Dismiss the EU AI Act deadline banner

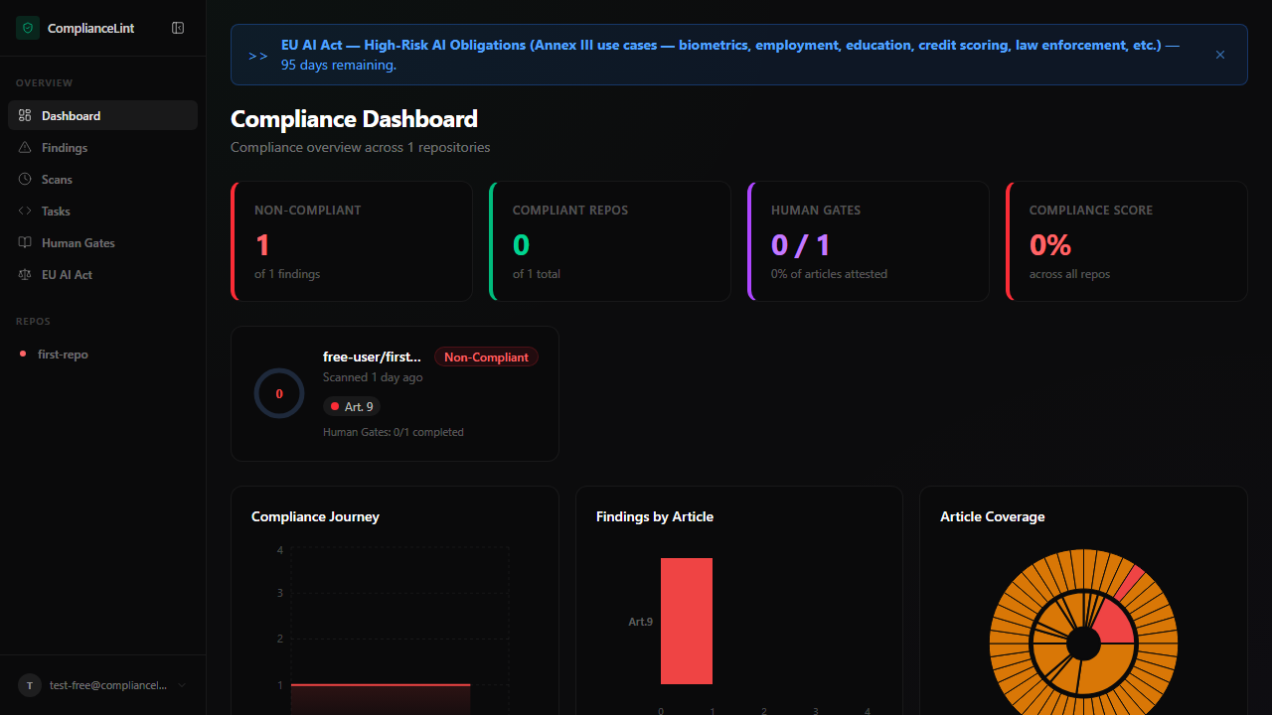(1220, 55)
